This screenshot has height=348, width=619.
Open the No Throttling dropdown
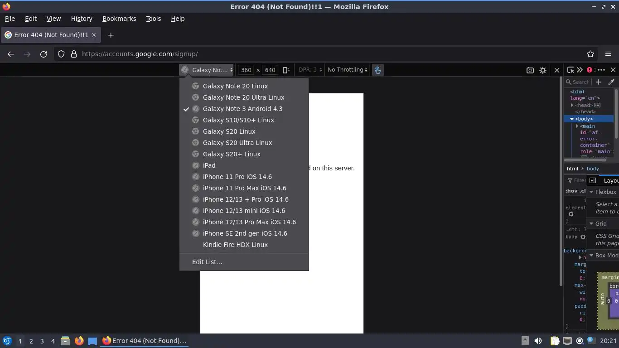coord(348,70)
